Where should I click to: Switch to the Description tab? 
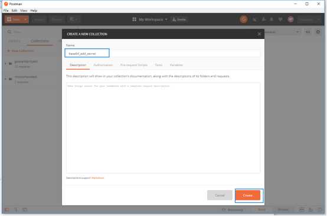pos(77,65)
